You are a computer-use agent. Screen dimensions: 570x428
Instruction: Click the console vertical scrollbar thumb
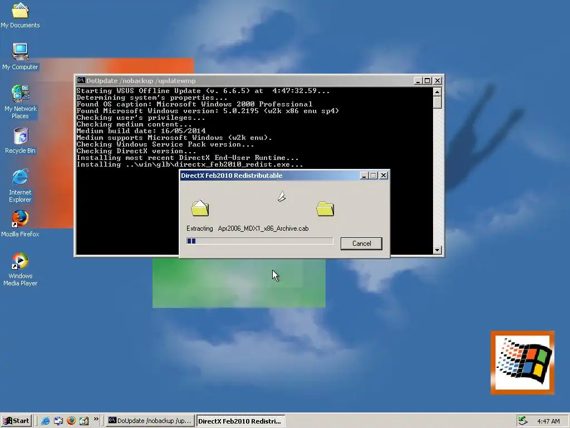point(438,103)
